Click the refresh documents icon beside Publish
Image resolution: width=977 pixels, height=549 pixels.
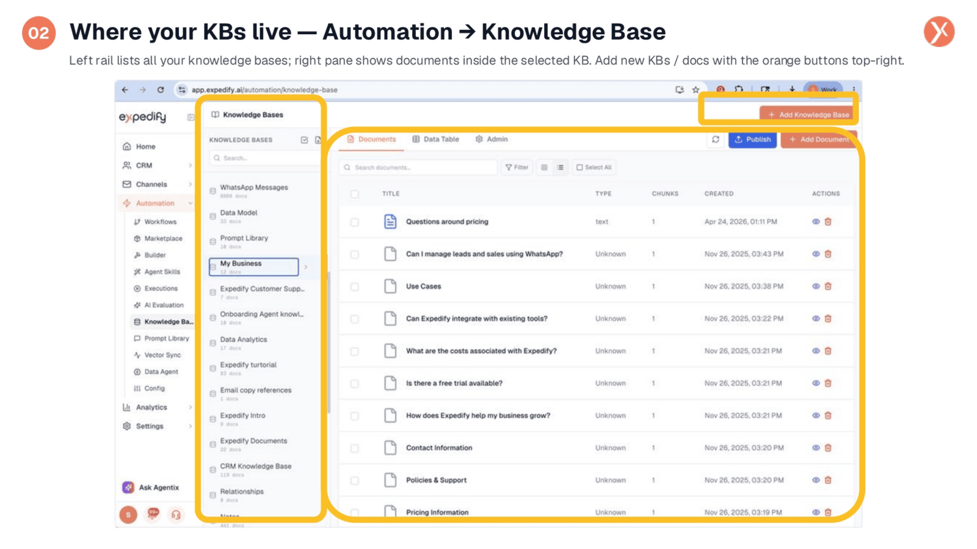pyautogui.click(x=716, y=140)
